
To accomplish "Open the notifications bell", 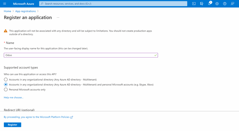I will click(209, 4).
